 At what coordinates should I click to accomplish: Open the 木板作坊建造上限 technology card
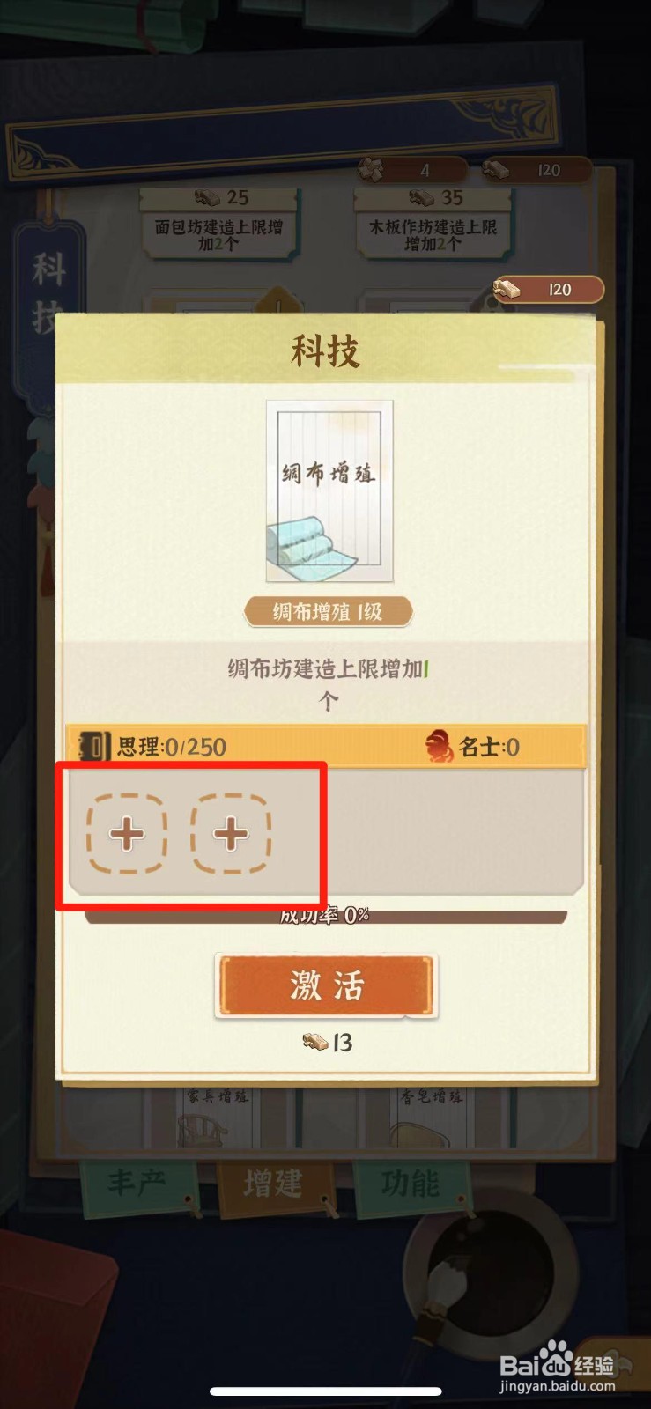point(433,224)
